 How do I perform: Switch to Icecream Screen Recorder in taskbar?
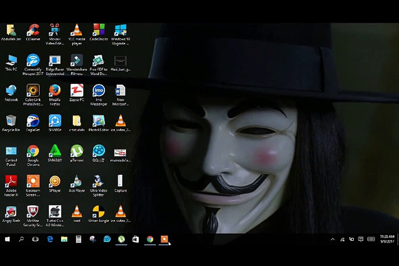click(164, 239)
